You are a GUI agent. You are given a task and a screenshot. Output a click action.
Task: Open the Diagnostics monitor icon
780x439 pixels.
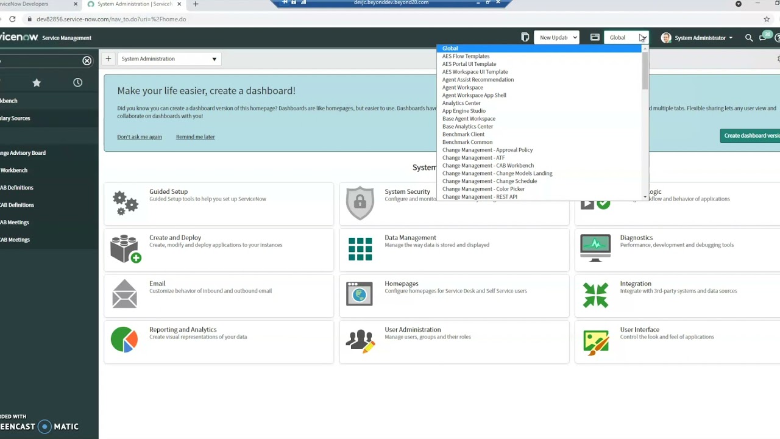[x=595, y=248]
